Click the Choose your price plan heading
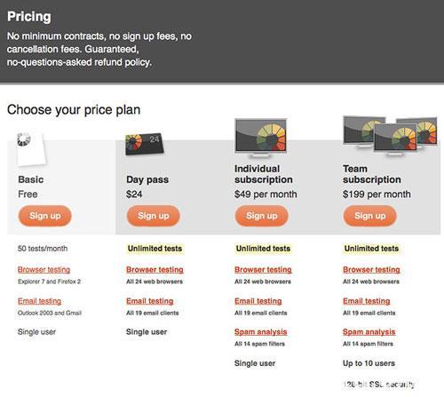 [74, 110]
